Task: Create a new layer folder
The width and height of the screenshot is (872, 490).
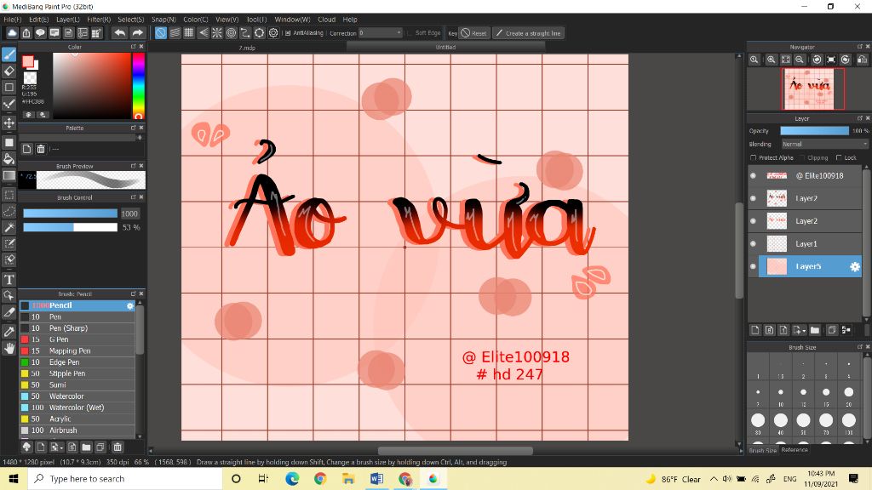Action: pyautogui.click(x=815, y=330)
